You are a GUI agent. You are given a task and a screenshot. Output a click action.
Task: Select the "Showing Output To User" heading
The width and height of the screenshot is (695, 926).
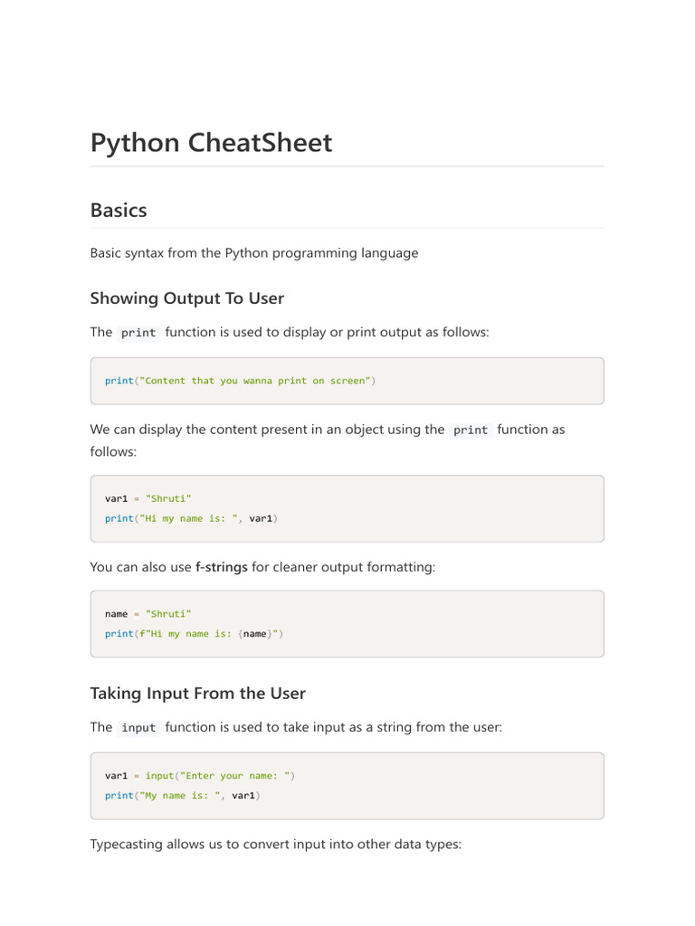[186, 298]
